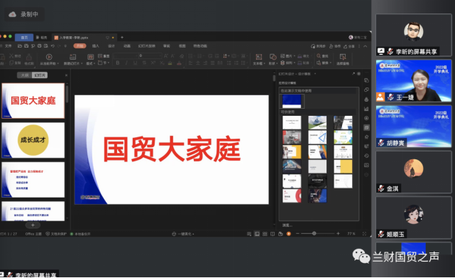
Task: Open the Slide Show (幻灯片放映) ribbon tab
Action: [x=146, y=46]
